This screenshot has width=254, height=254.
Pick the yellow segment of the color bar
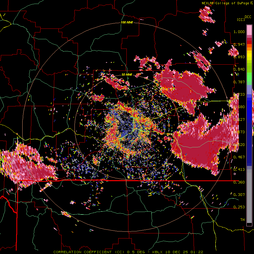(249, 56)
